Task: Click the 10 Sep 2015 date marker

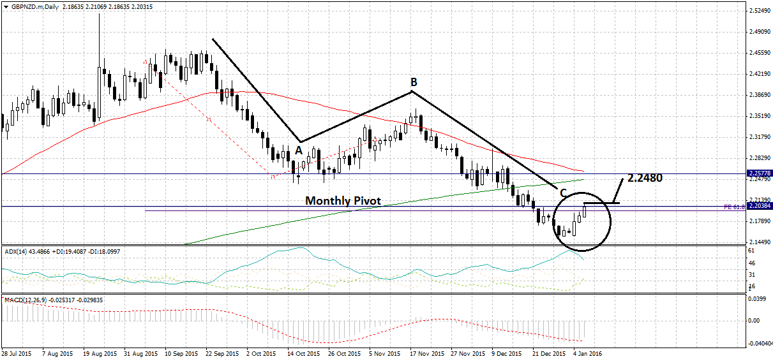Action: (x=179, y=353)
